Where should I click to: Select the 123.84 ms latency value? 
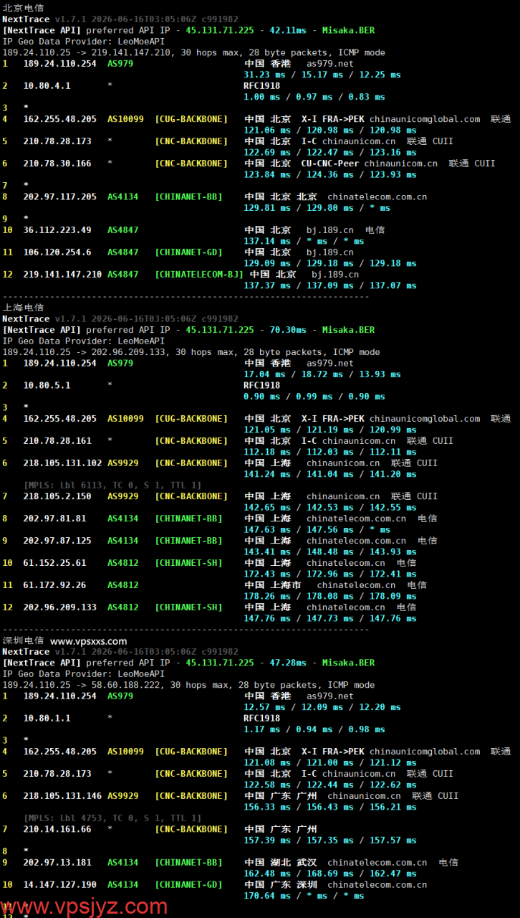(x=267, y=174)
